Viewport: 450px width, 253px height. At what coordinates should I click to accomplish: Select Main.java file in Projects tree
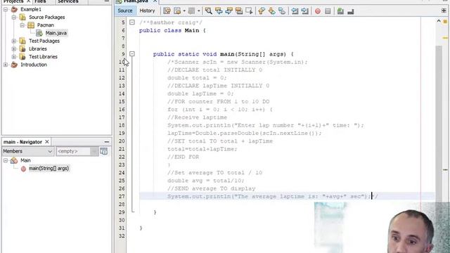click(x=56, y=33)
